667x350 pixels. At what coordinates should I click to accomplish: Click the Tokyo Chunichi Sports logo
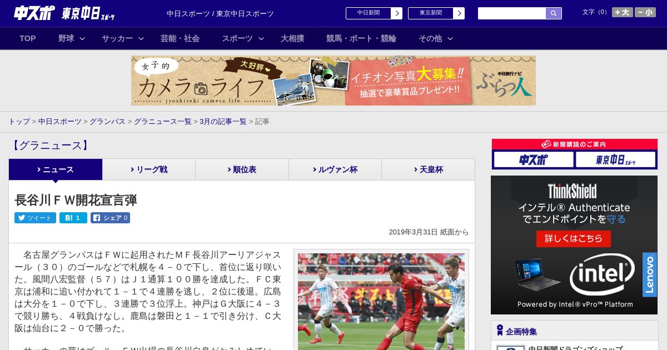[x=88, y=13]
